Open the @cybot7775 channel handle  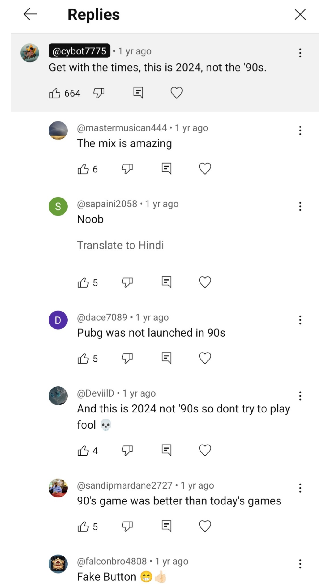click(79, 51)
